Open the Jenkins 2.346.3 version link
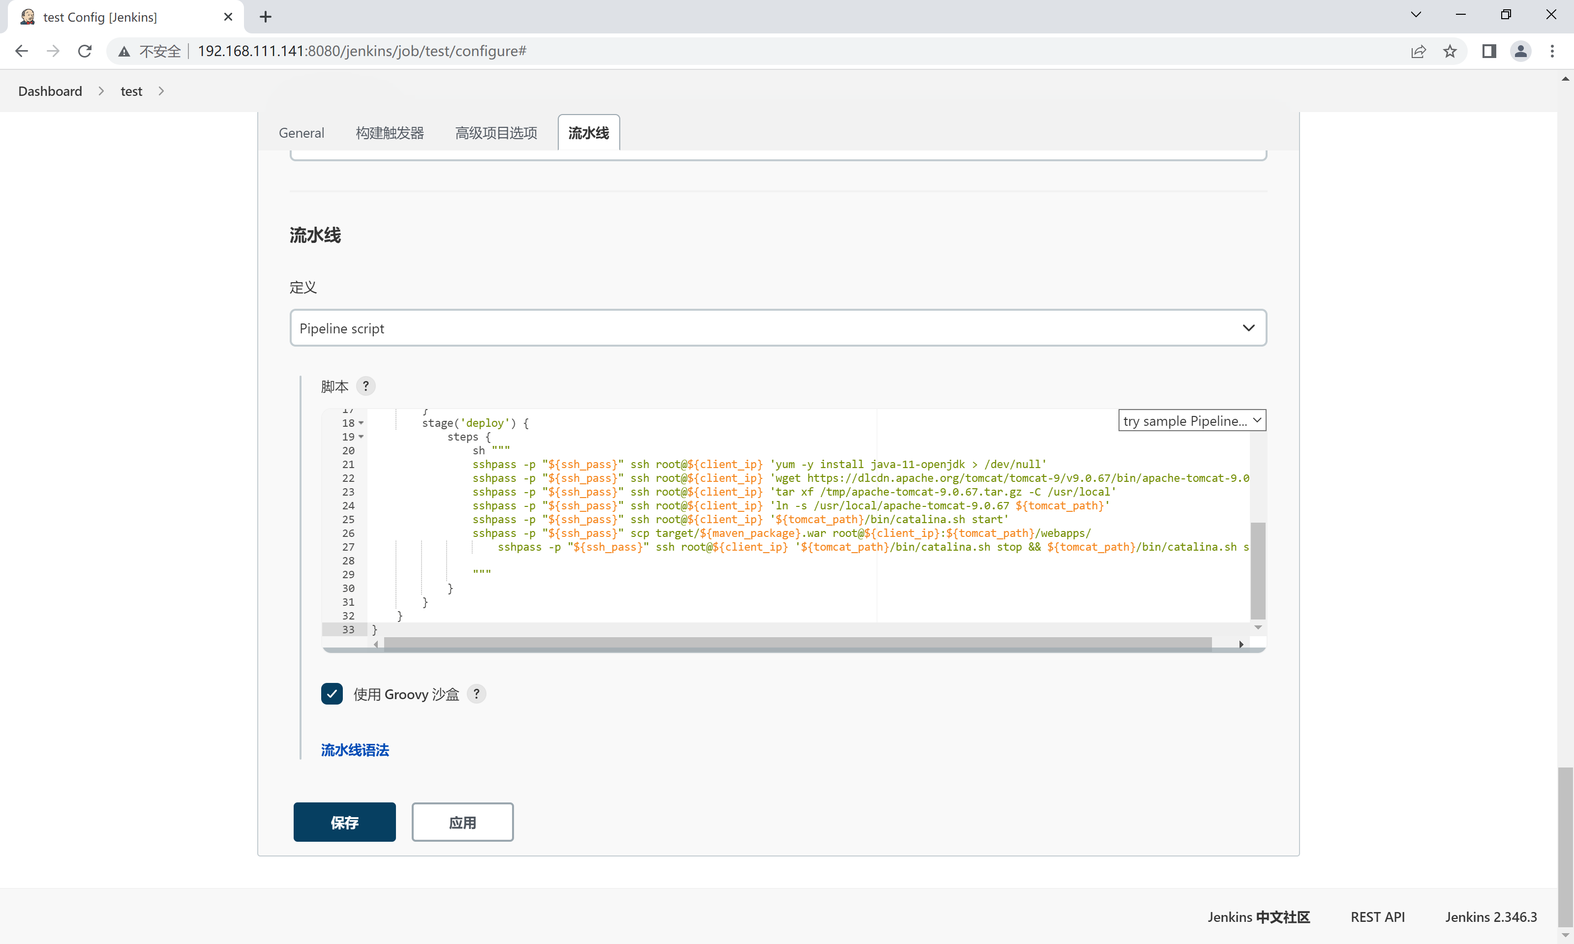 click(x=1491, y=916)
